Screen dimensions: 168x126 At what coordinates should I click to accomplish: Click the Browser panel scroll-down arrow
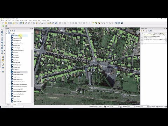[32, 102]
